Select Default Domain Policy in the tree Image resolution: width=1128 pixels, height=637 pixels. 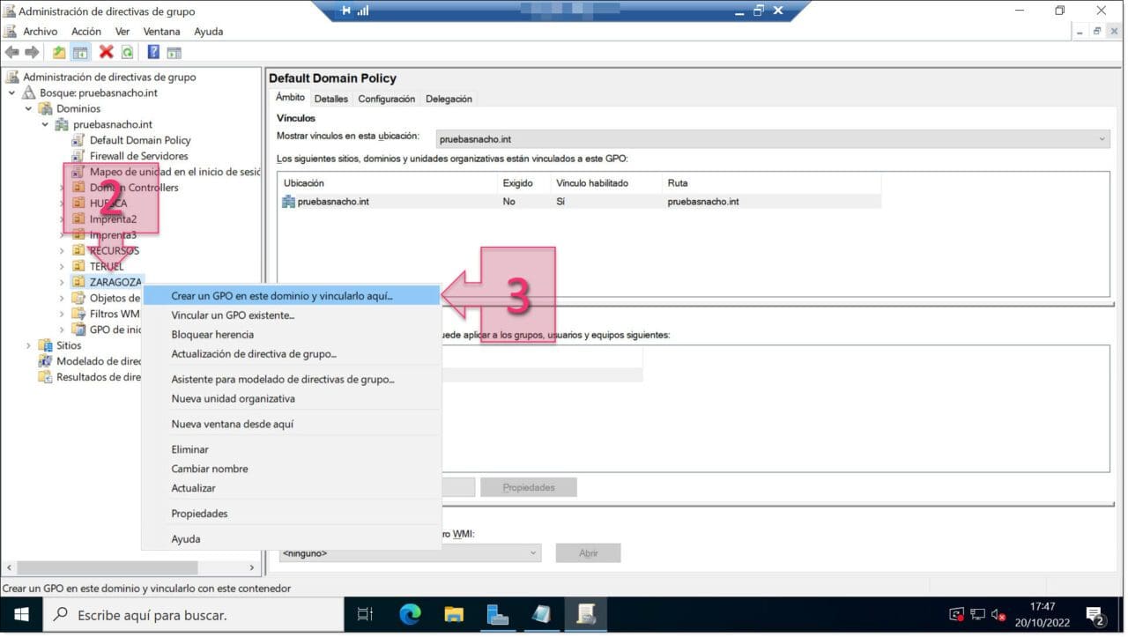point(140,140)
